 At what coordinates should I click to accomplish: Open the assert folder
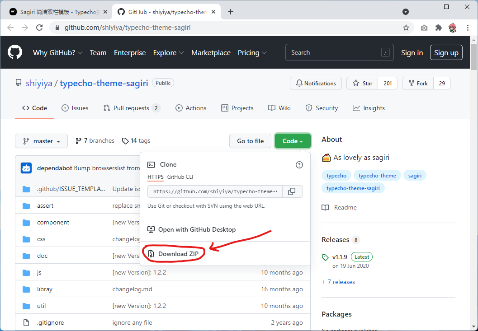coord(45,206)
